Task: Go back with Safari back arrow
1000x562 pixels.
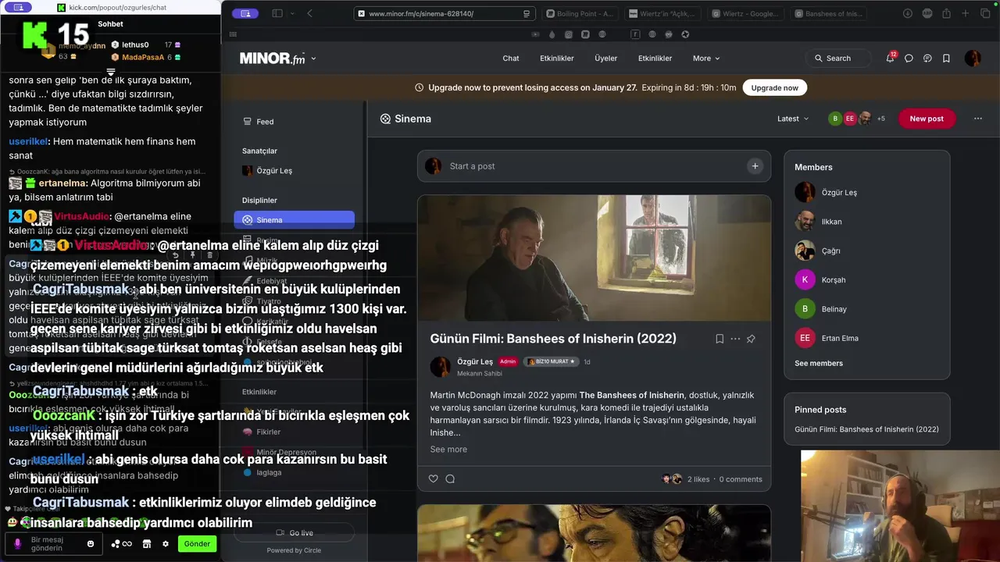Action: click(309, 13)
